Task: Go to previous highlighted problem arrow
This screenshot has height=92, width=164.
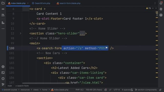Action: pos(153,8)
